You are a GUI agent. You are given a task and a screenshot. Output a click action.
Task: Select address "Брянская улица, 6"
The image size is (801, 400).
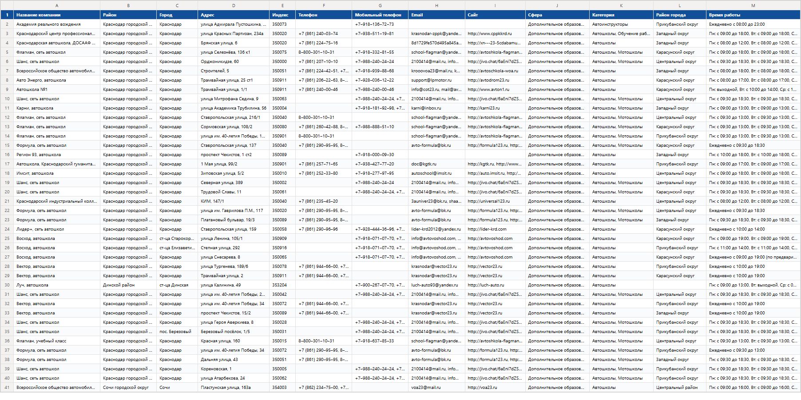click(x=234, y=43)
